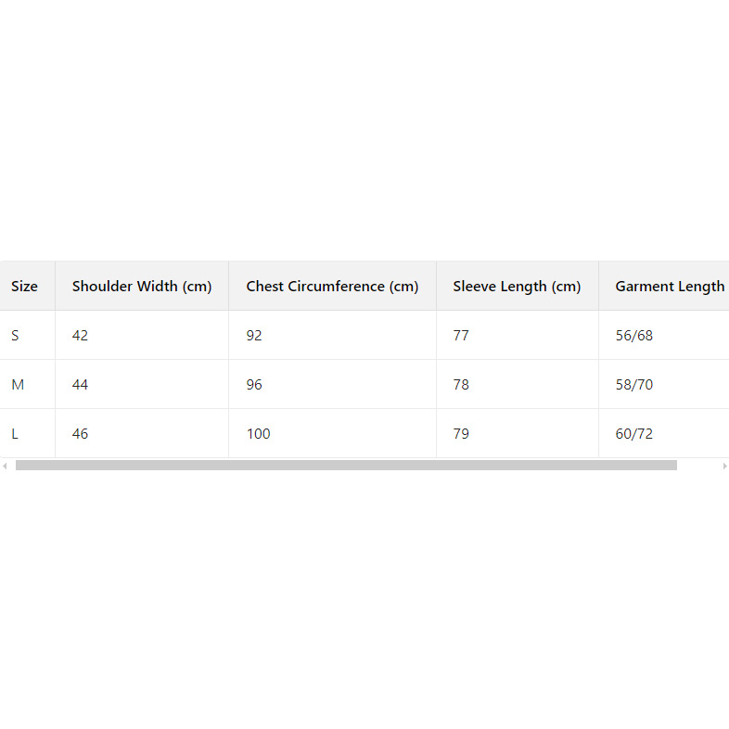Click the shoulder width value 42
The width and height of the screenshot is (729, 729).
tap(80, 336)
